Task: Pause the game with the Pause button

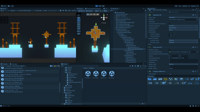Action: 100,6
